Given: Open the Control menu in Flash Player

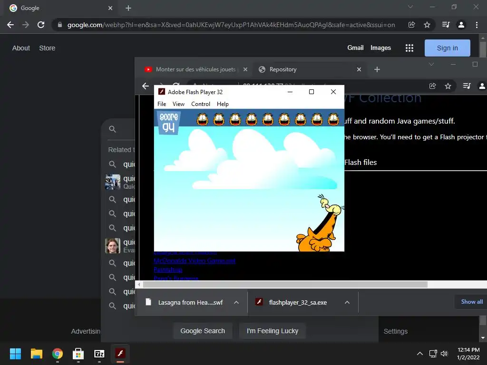Looking at the screenshot, I should (201, 104).
